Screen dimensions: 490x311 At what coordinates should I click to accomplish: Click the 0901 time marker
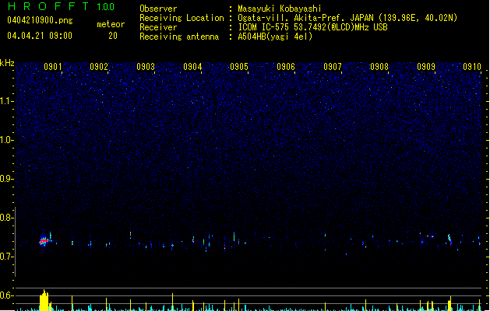(53, 67)
